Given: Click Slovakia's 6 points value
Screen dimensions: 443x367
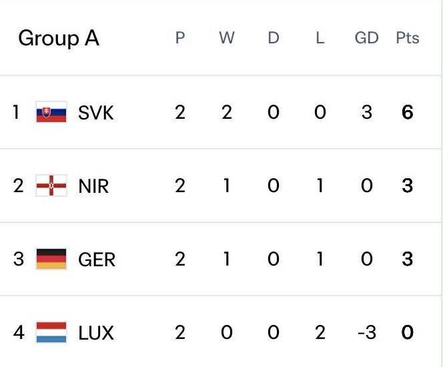Looking at the screenshot, I should (x=407, y=113).
